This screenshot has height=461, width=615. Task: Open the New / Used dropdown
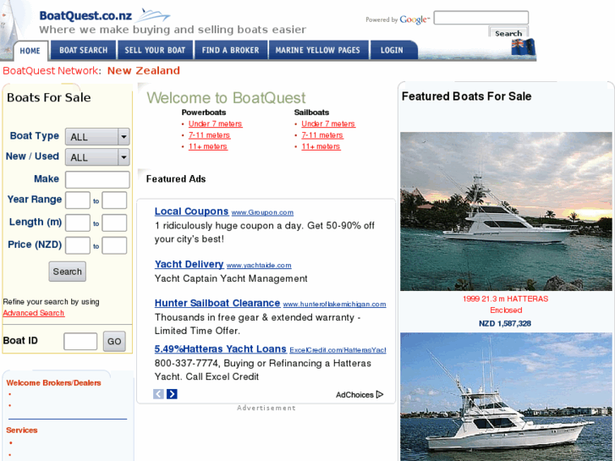[x=97, y=157]
